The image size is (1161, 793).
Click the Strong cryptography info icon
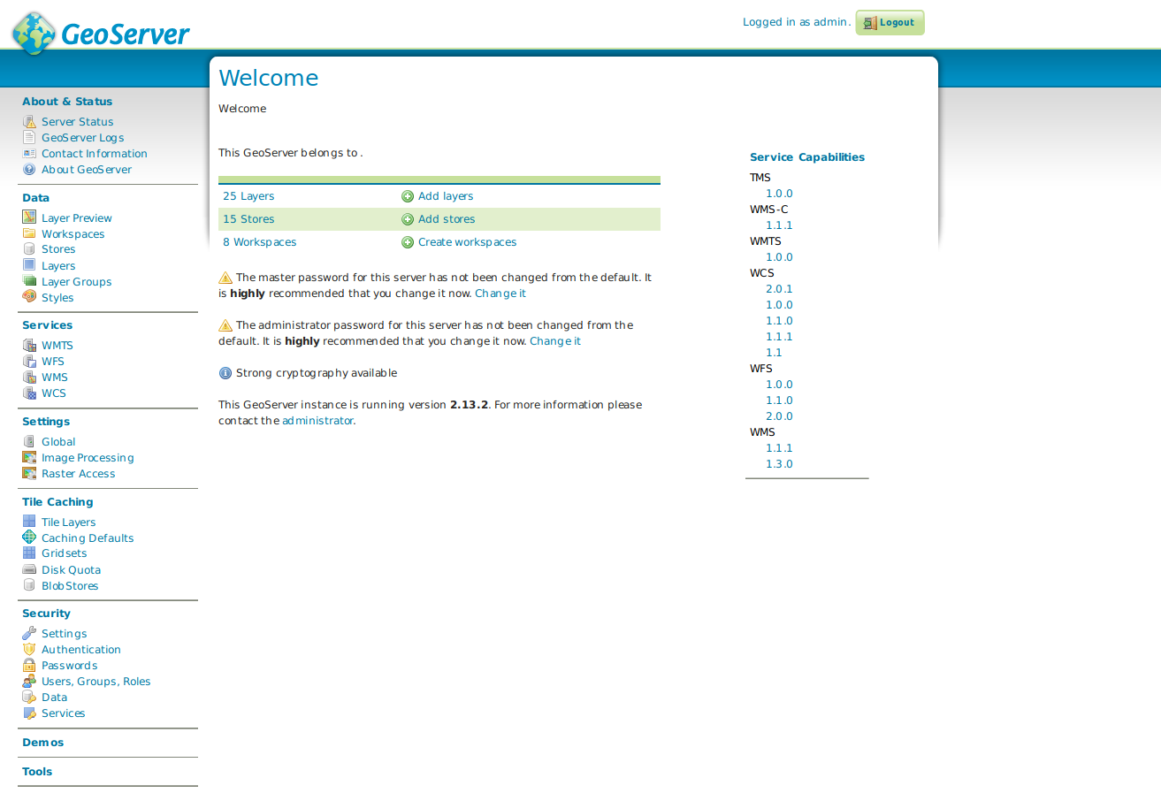(225, 373)
